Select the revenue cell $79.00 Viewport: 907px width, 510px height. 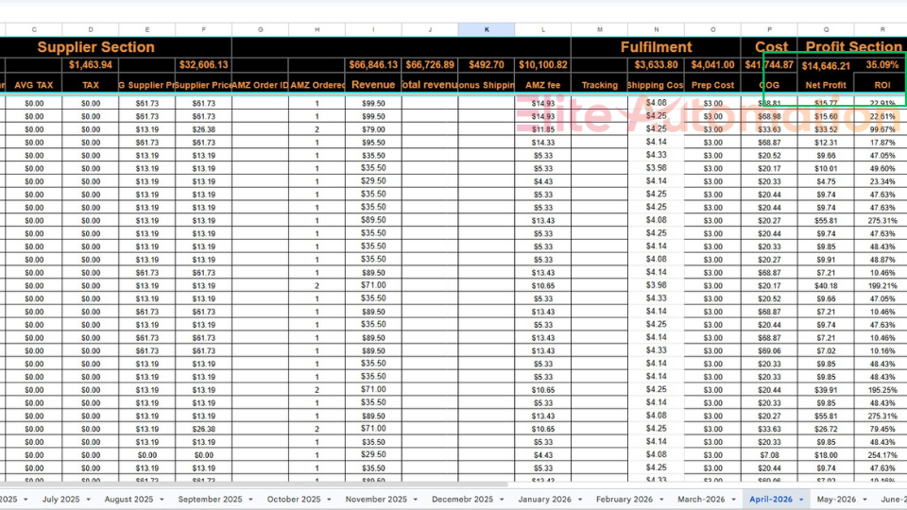click(x=373, y=129)
